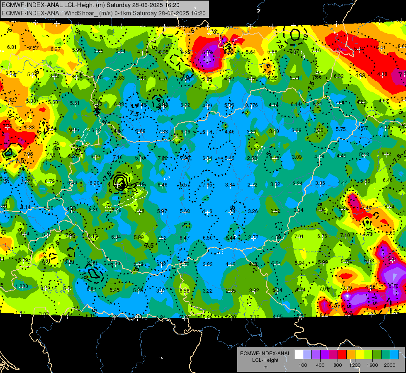Click the grid value 3.79
406x373 pixels.
point(347,288)
